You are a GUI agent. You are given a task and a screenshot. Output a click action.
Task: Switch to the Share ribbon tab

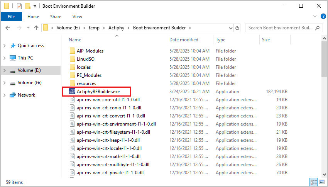point(56,17)
